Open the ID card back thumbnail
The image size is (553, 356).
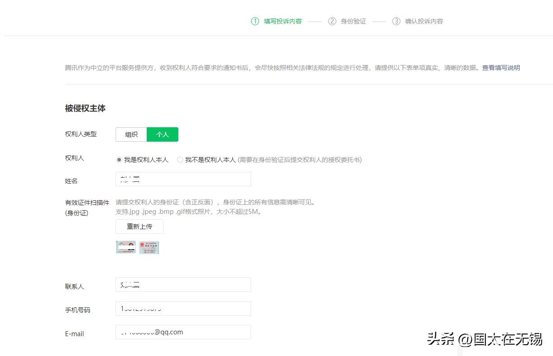point(149,247)
